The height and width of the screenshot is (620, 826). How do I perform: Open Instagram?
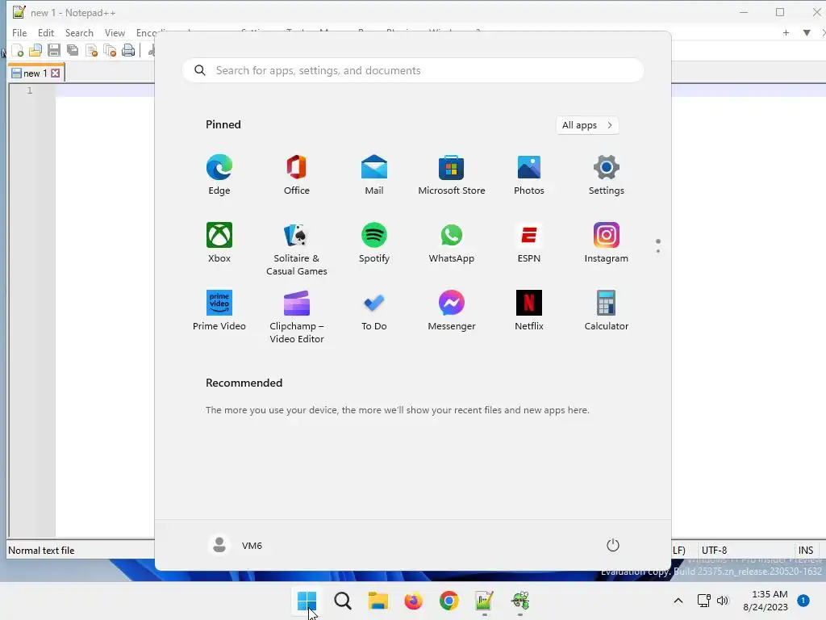(x=607, y=242)
